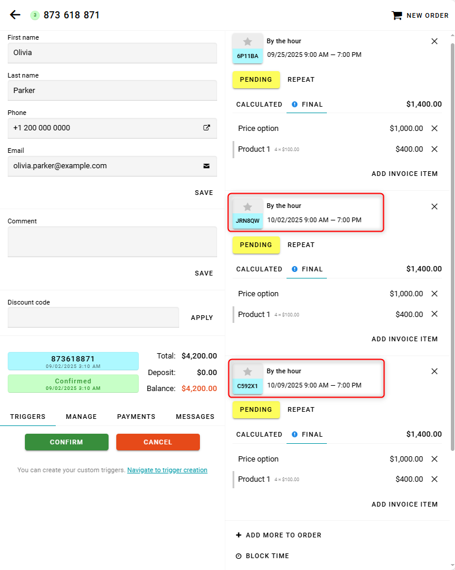The height and width of the screenshot is (570, 455).
Task: Click the clock icon beside Block Time
Action: (238, 556)
